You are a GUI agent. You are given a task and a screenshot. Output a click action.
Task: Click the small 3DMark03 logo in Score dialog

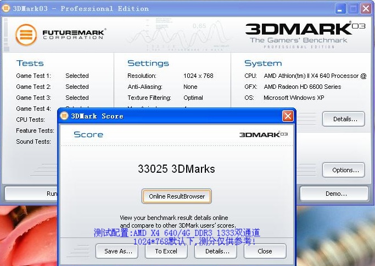coord(264,134)
